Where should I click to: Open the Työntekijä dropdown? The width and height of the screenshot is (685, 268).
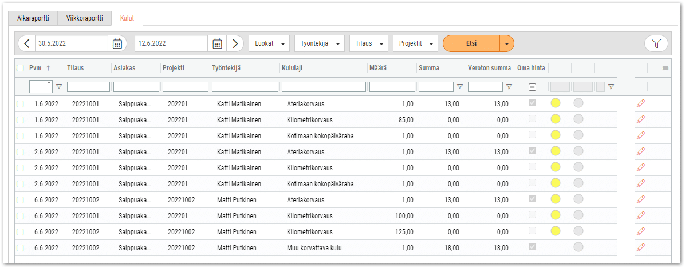[320, 43]
